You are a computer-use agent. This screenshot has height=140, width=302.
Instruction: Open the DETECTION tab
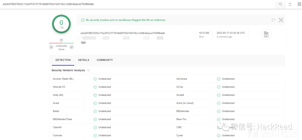pyautogui.click(x=63, y=60)
